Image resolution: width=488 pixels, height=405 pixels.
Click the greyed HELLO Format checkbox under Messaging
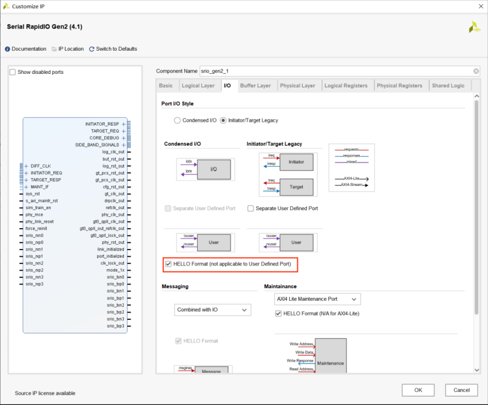click(178, 341)
